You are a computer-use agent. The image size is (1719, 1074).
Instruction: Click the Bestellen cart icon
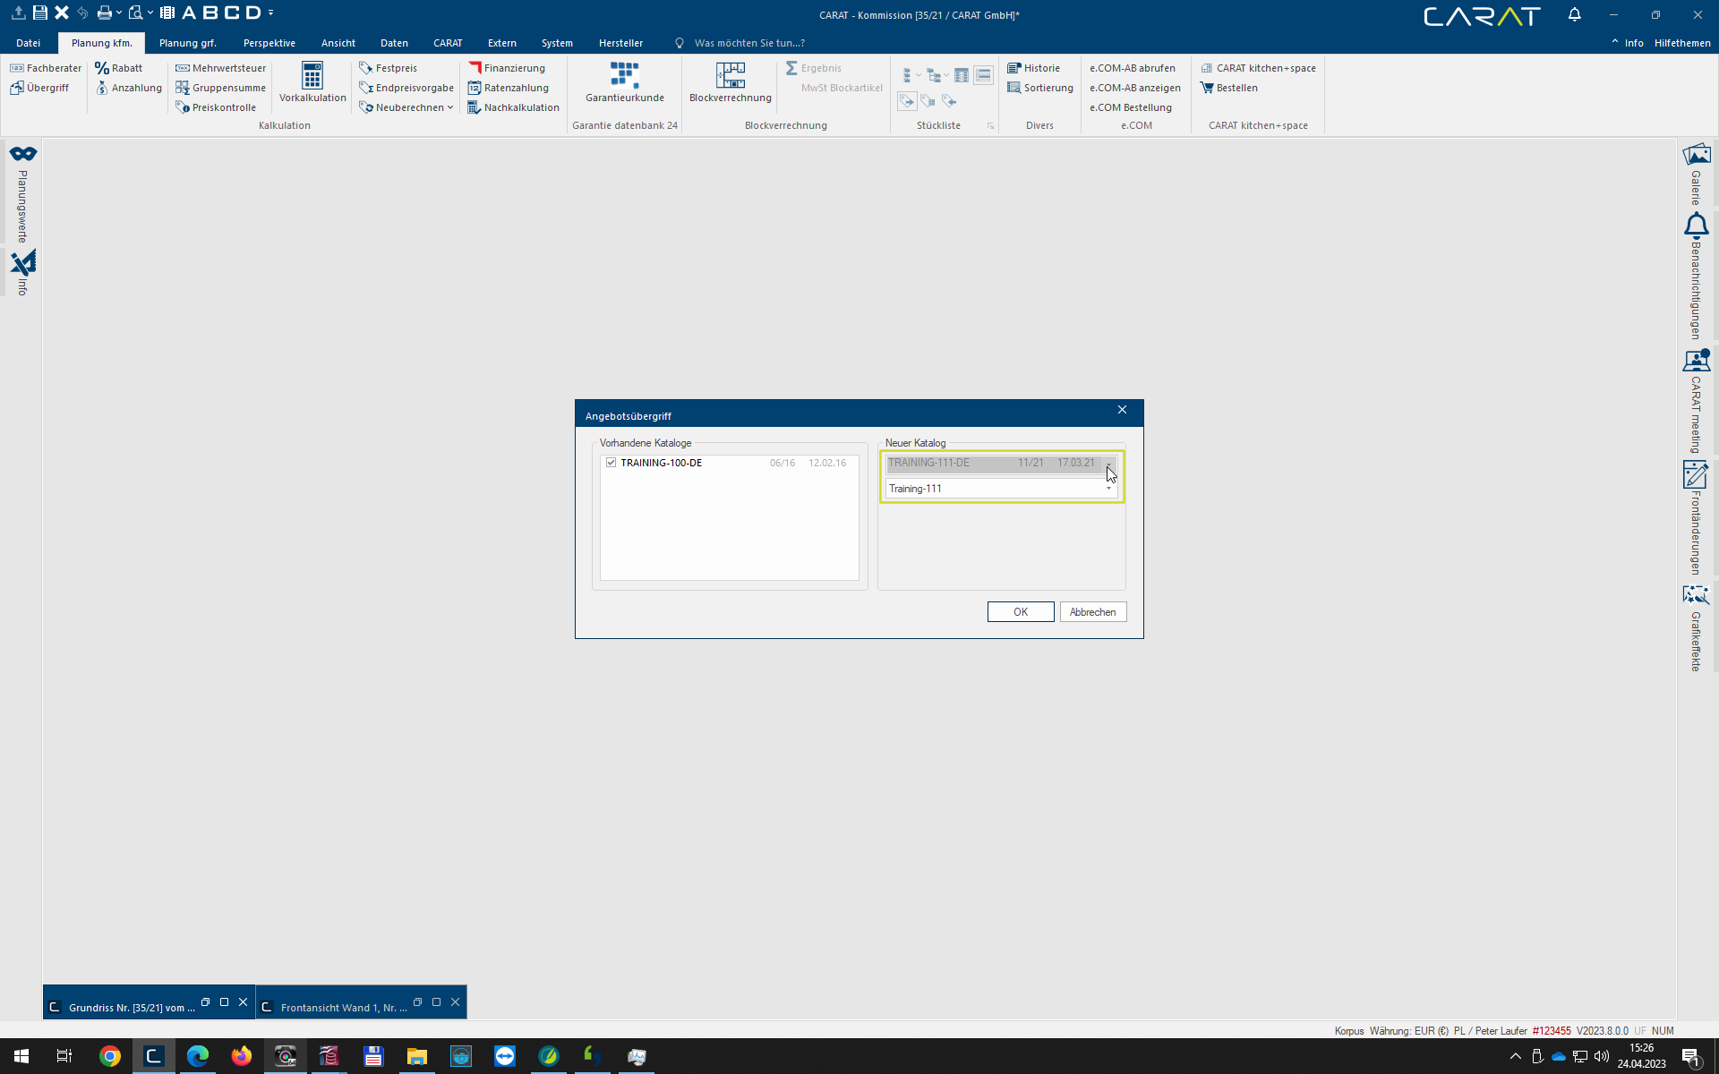pyautogui.click(x=1207, y=88)
